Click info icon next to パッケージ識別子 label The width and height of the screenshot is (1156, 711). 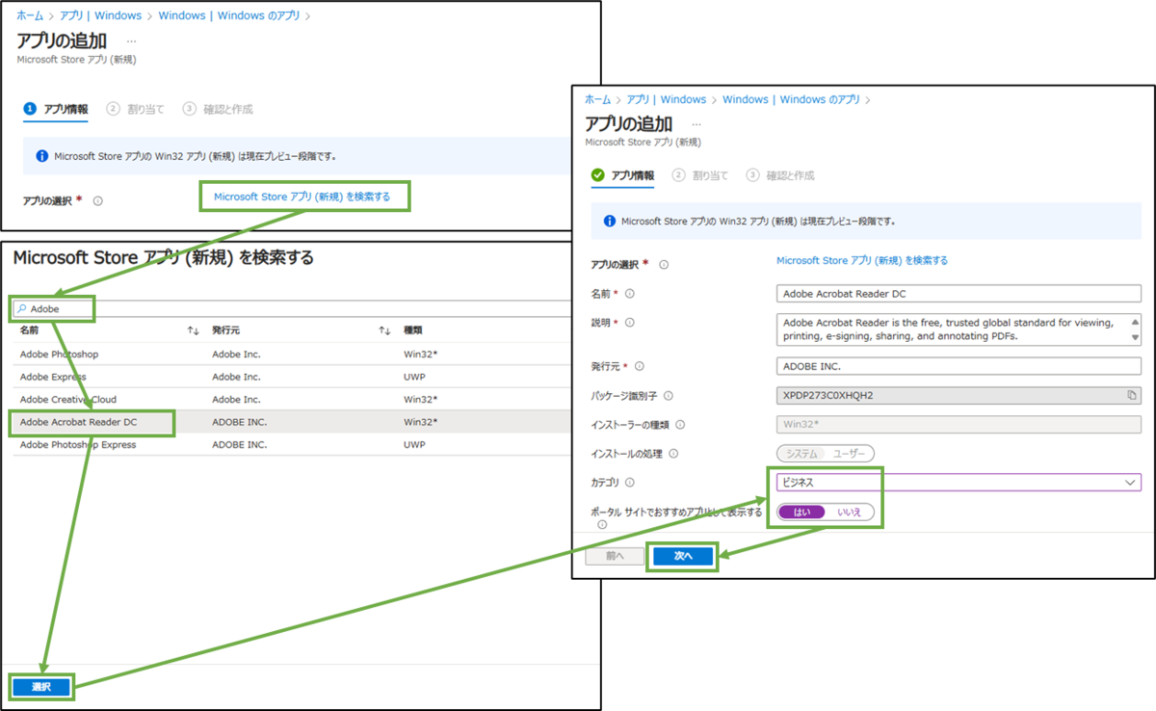(669, 395)
